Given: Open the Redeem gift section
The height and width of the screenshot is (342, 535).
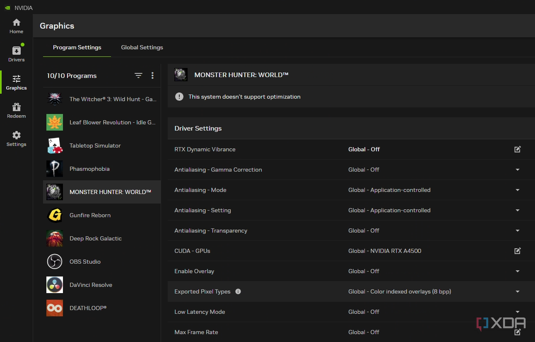Looking at the screenshot, I should pyautogui.click(x=16, y=111).
